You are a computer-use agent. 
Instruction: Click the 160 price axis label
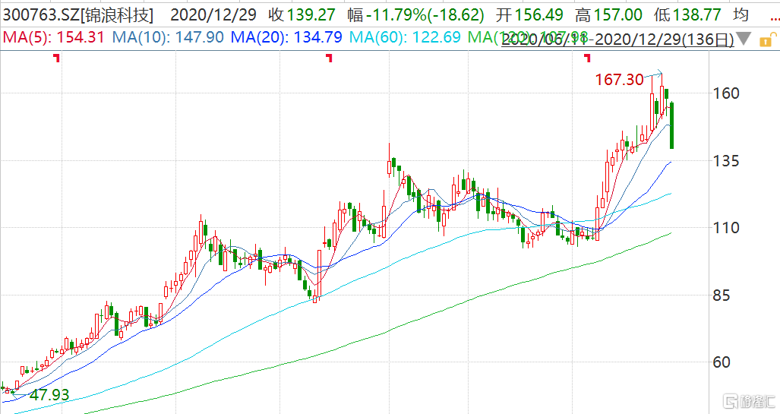(726, 93)
